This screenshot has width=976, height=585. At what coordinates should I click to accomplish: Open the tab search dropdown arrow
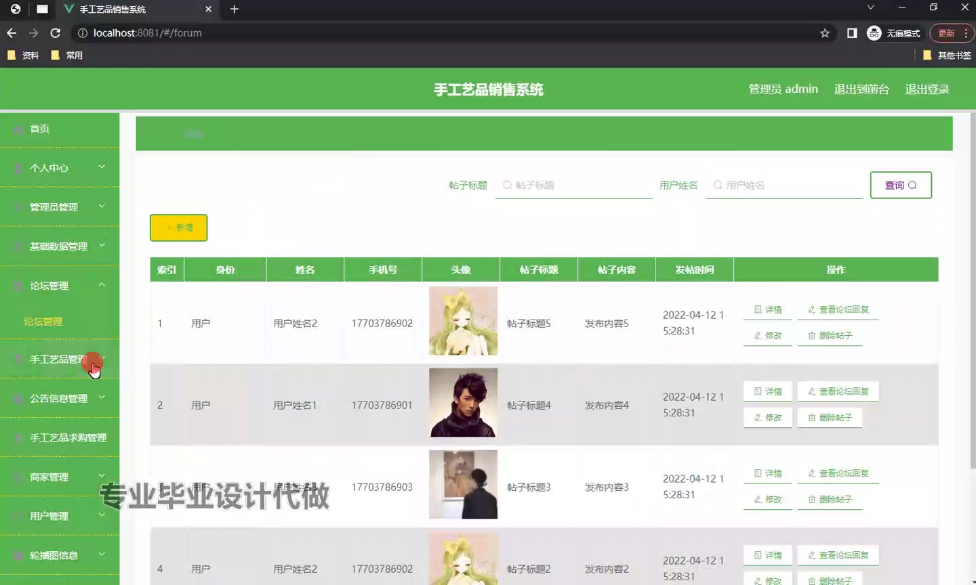tap(871, 7)
